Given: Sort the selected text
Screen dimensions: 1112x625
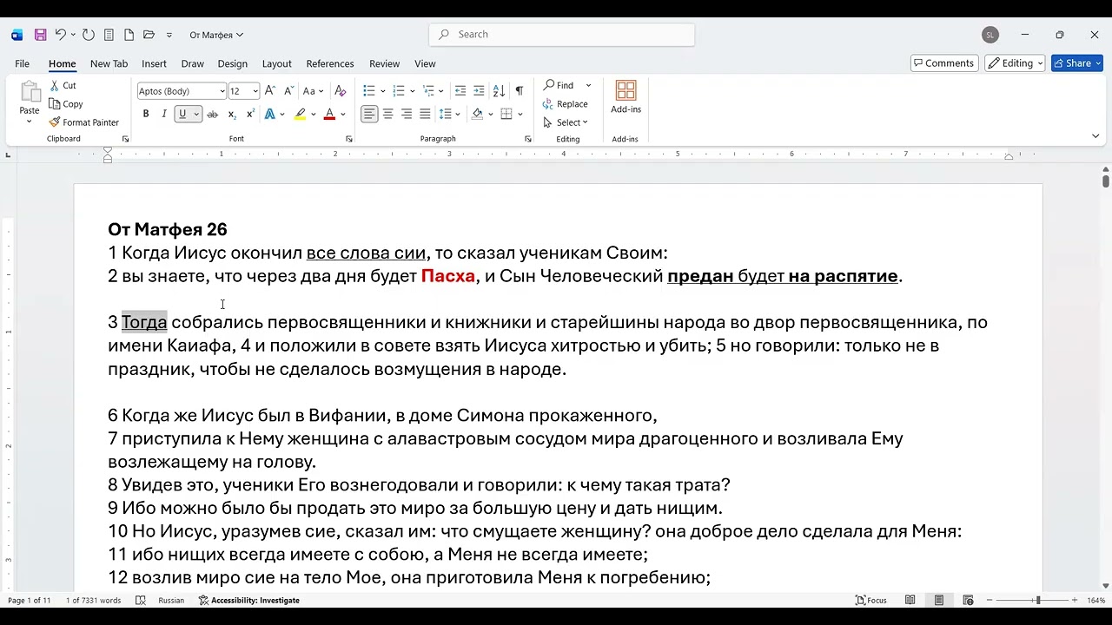Looking at the screenshot, I should click(x=499, y=90).
